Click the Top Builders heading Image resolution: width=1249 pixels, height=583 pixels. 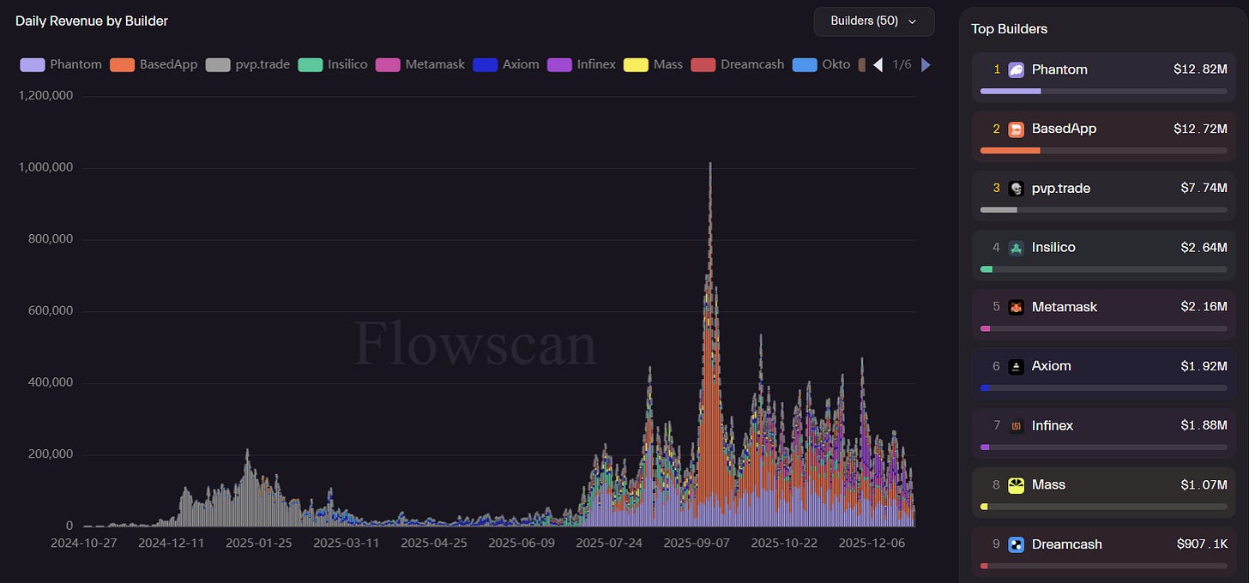[x=1009, y=29]
